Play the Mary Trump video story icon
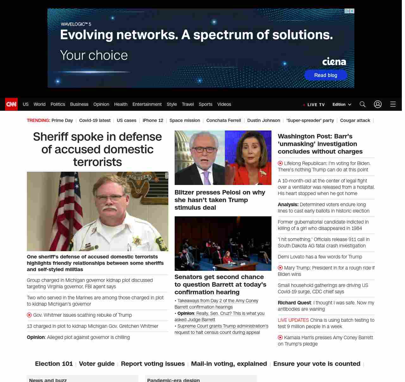Screen dimensions: 405x382 pos(280,268)
